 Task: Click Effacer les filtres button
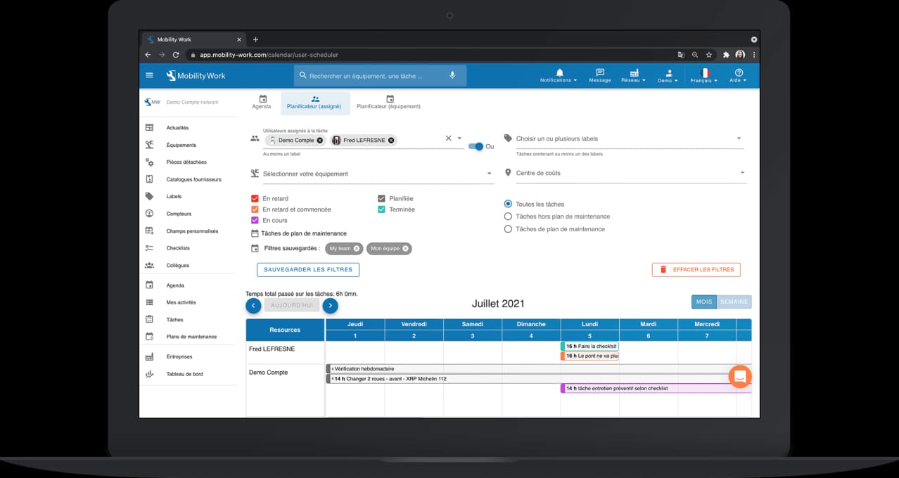click(696, 270)
